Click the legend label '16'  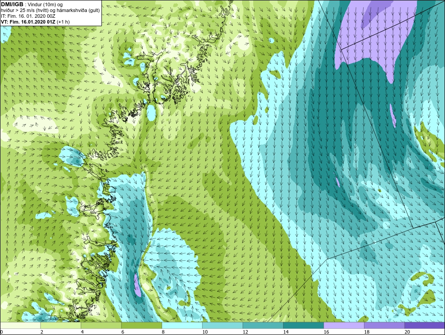326,332
